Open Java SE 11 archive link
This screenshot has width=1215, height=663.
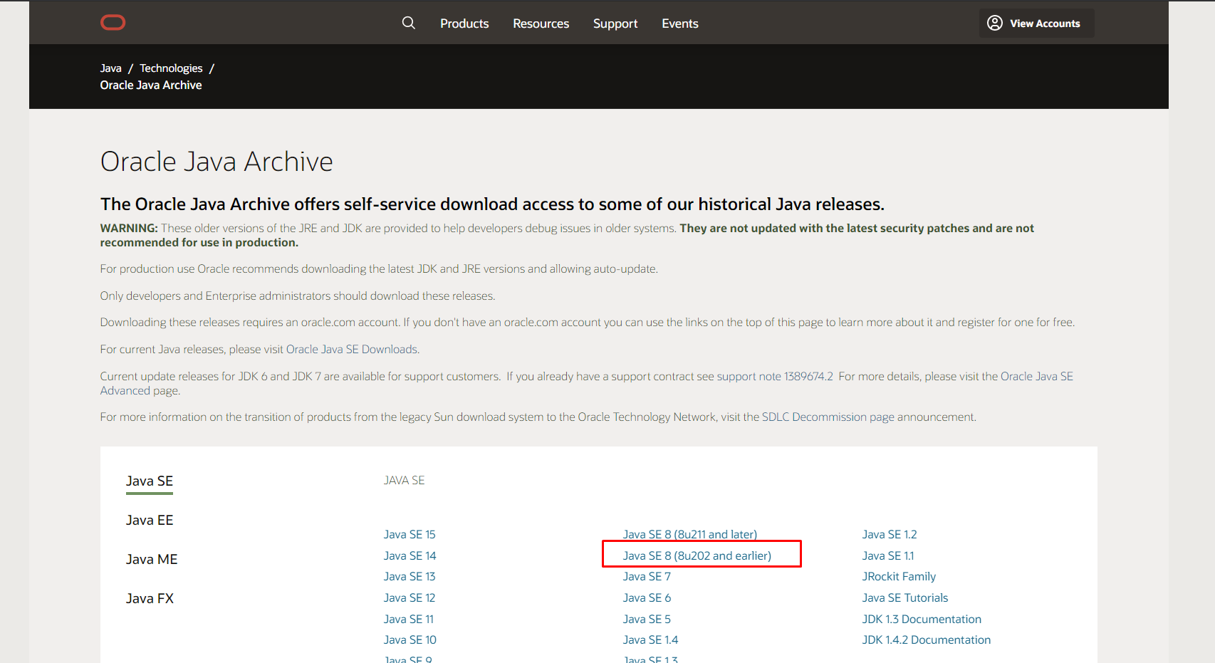(x=409, y=619)
